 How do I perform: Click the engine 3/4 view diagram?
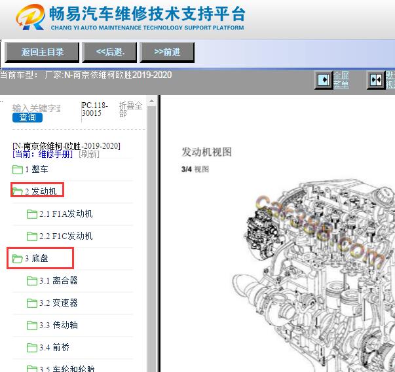(x=313, y=276)
